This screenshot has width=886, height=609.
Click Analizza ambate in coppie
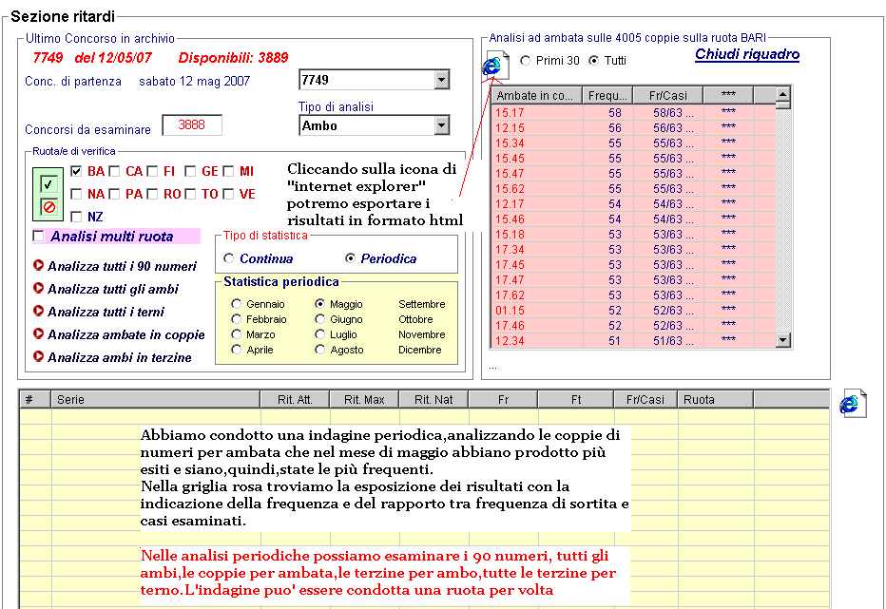126,334
